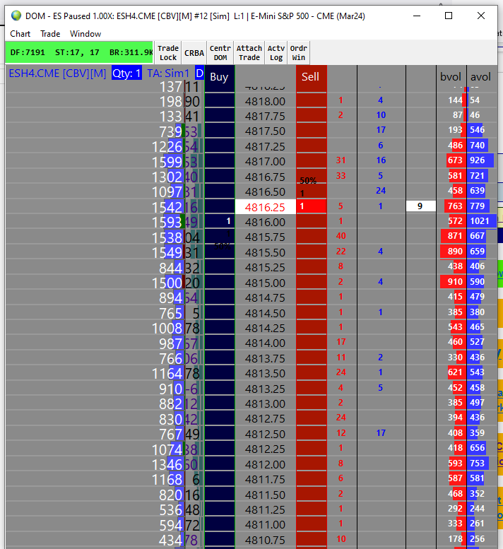Click the bvol value 910 at 4815.00
503x549 pixels.
[x=454, y=281]
